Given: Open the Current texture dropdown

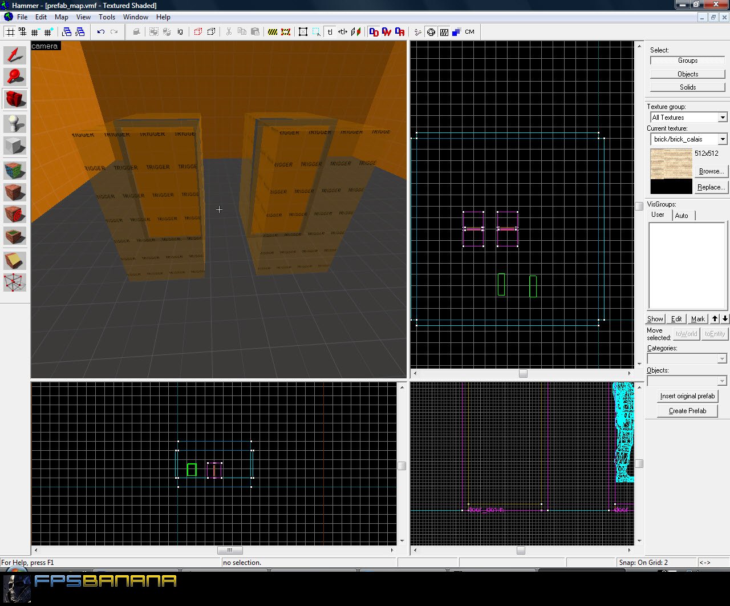Looking at the screenshot, I should [x=722, y=139].
